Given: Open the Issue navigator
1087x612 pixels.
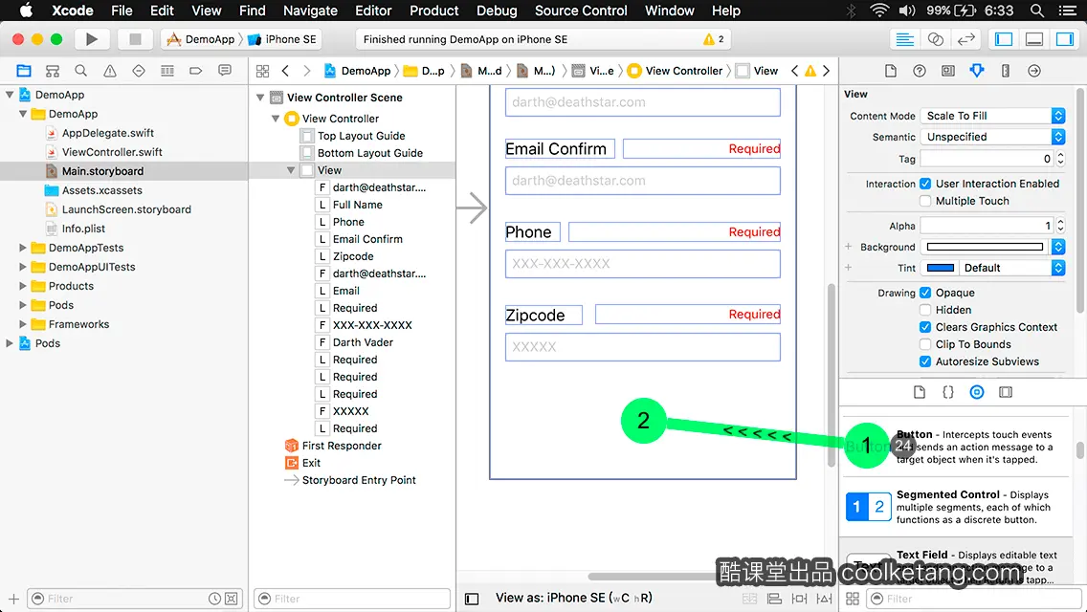Looking at the screenshot, I should click(x=109, y=71).
